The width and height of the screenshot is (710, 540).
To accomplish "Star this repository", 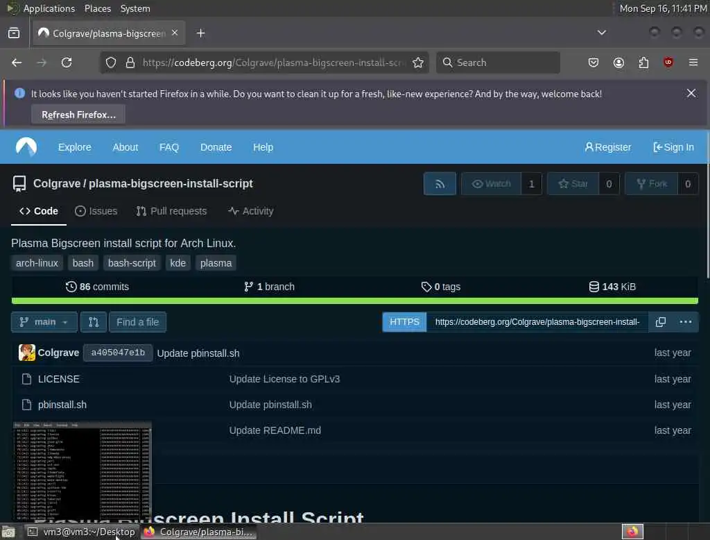I will coord(573,184).
